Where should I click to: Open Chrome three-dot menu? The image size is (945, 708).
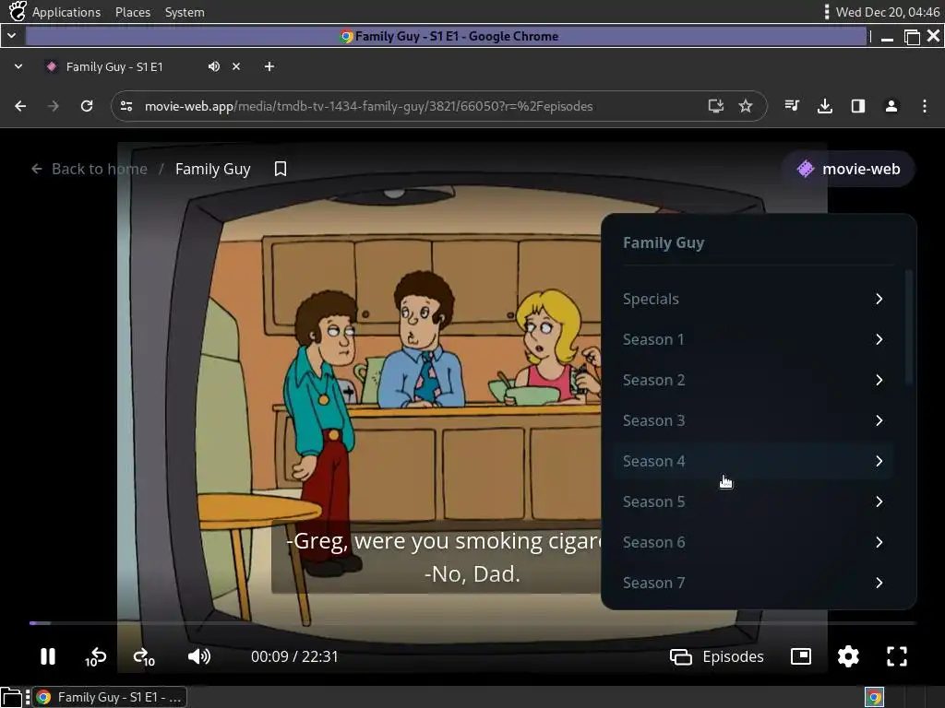[x=925, y=106]
